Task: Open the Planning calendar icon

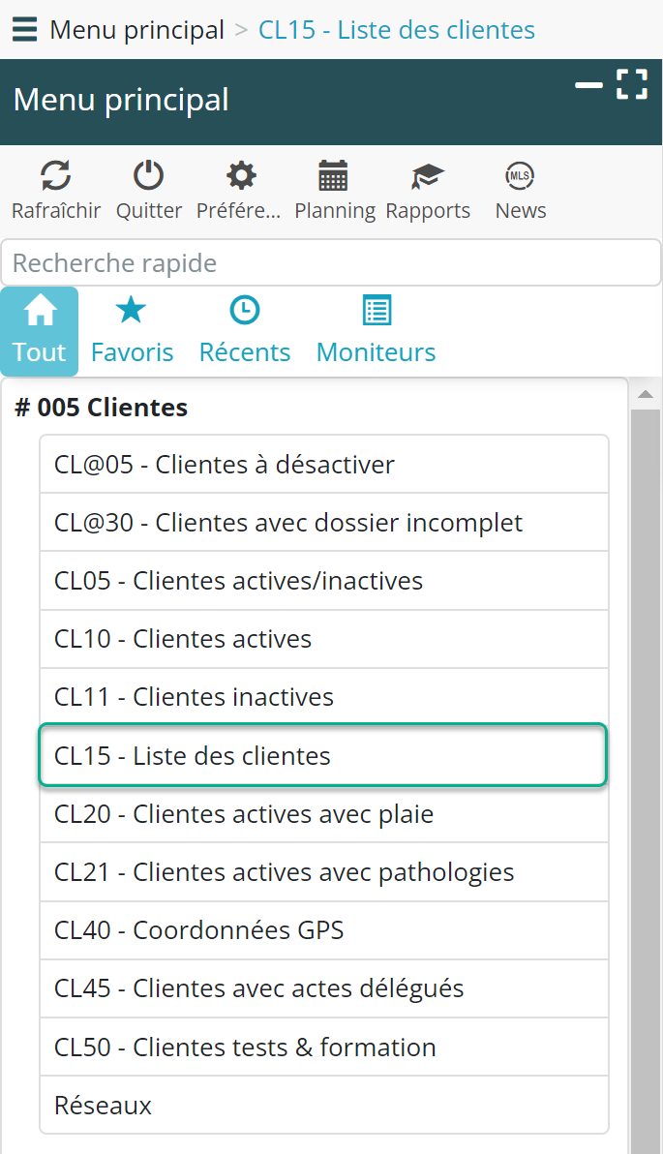Action: point(334,176)
